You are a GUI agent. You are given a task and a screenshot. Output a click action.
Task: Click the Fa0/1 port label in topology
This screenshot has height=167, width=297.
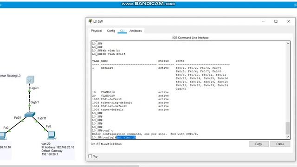pos(18,118)
